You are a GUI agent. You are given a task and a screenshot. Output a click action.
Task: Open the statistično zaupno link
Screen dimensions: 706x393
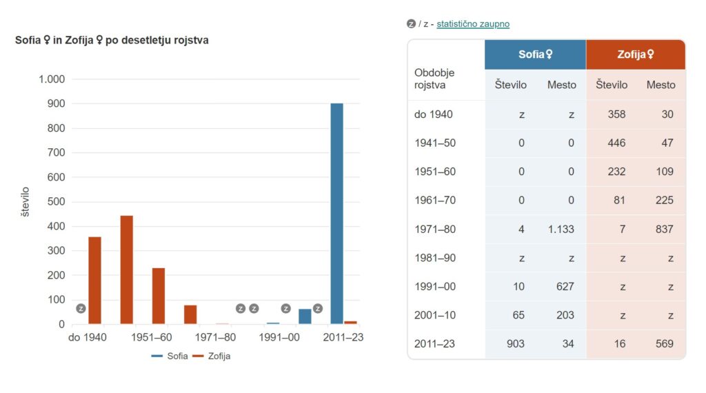pyautogui.click(x=473, y=24)
